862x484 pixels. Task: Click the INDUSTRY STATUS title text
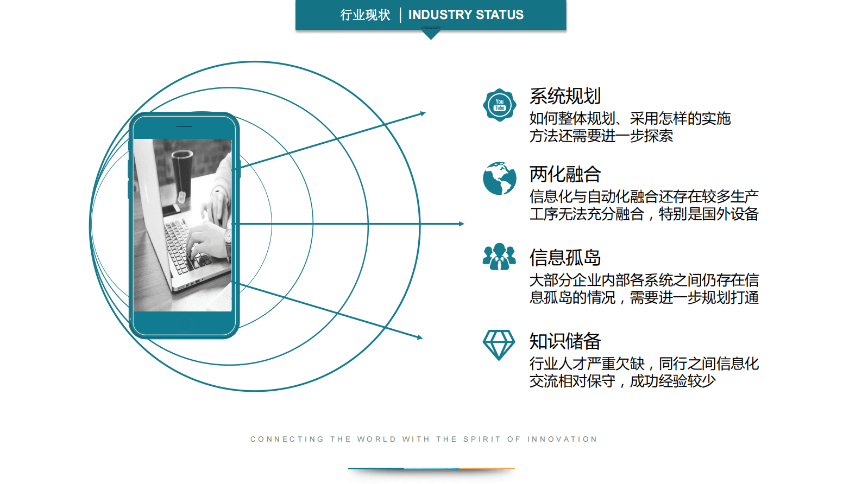coord(465,15)
